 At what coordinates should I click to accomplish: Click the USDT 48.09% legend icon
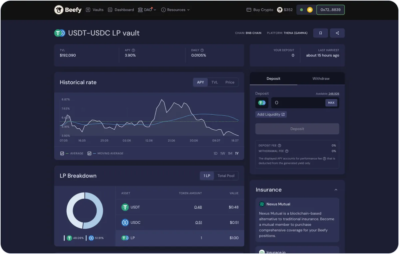69,238
